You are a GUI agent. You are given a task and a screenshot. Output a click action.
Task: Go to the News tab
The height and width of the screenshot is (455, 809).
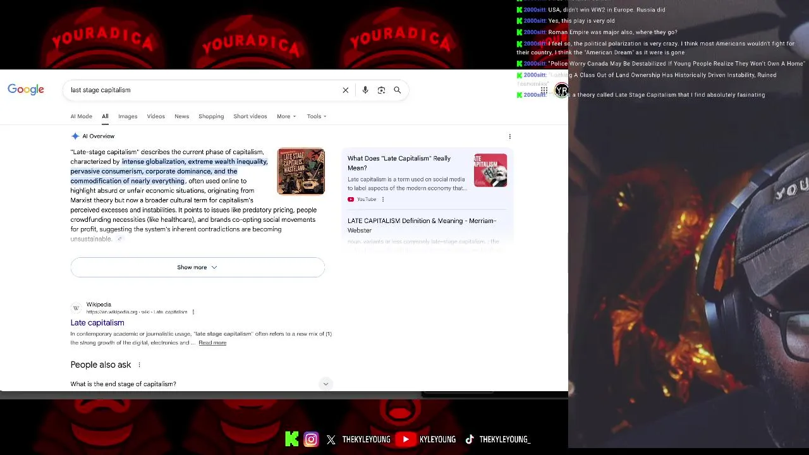click(x=182, y=116)
